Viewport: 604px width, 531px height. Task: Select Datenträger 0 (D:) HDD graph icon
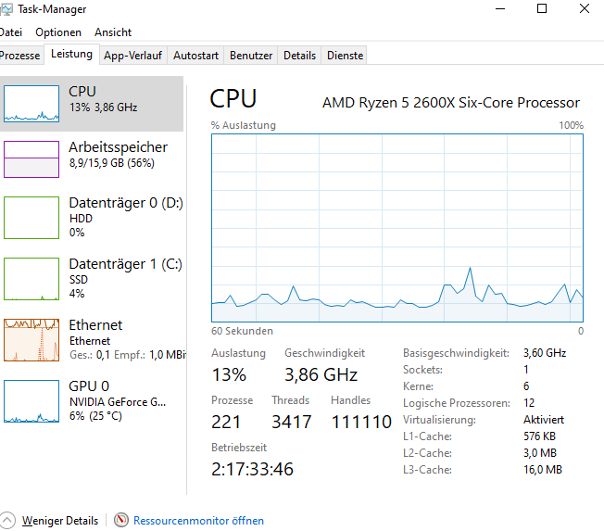point(32,217)
